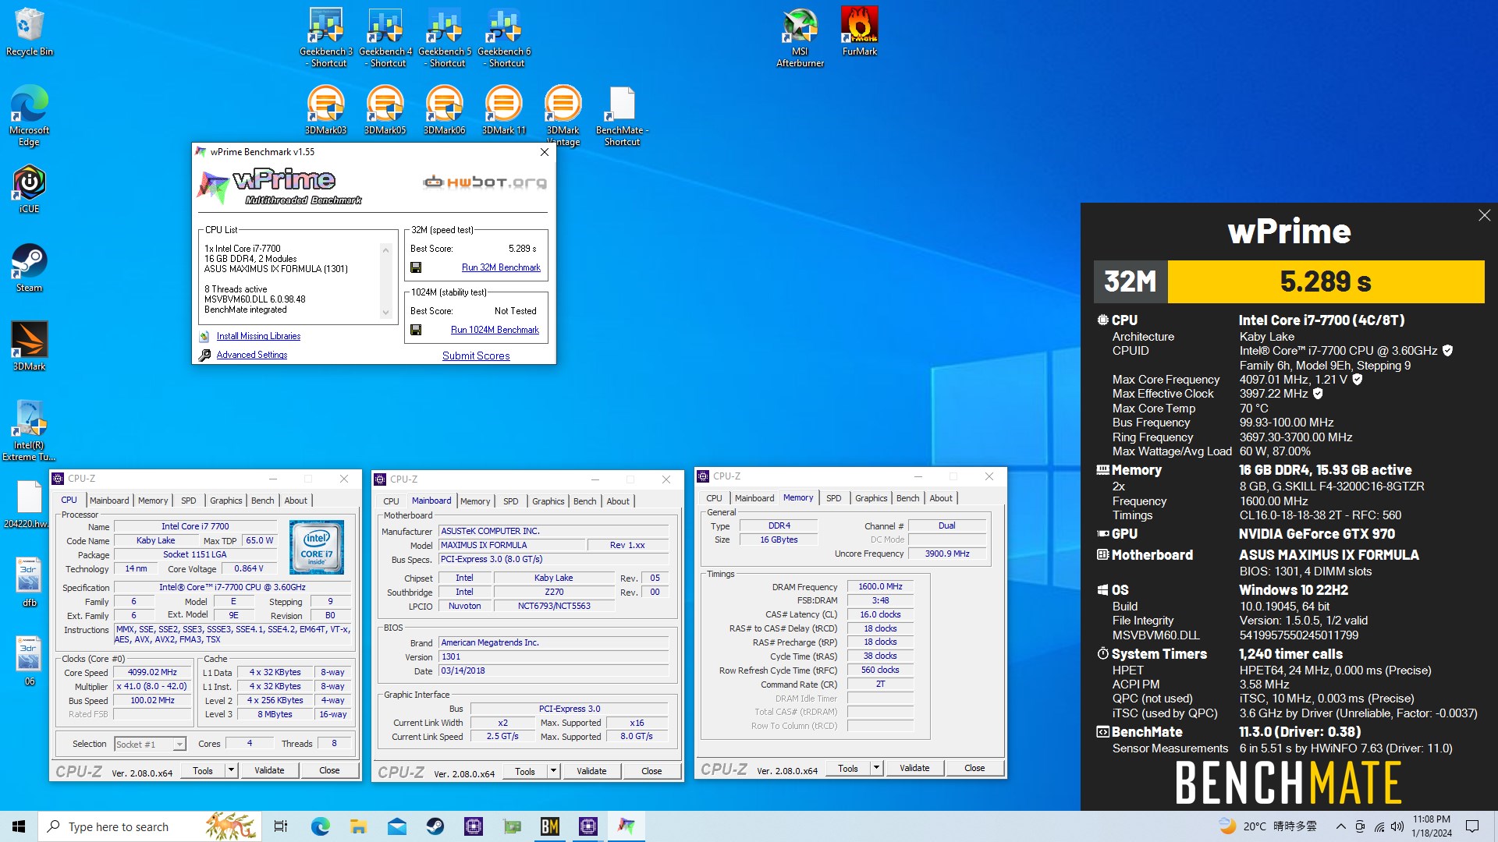
Task: Open 3DMark03 desktop icon
Action: pos(326,110)
